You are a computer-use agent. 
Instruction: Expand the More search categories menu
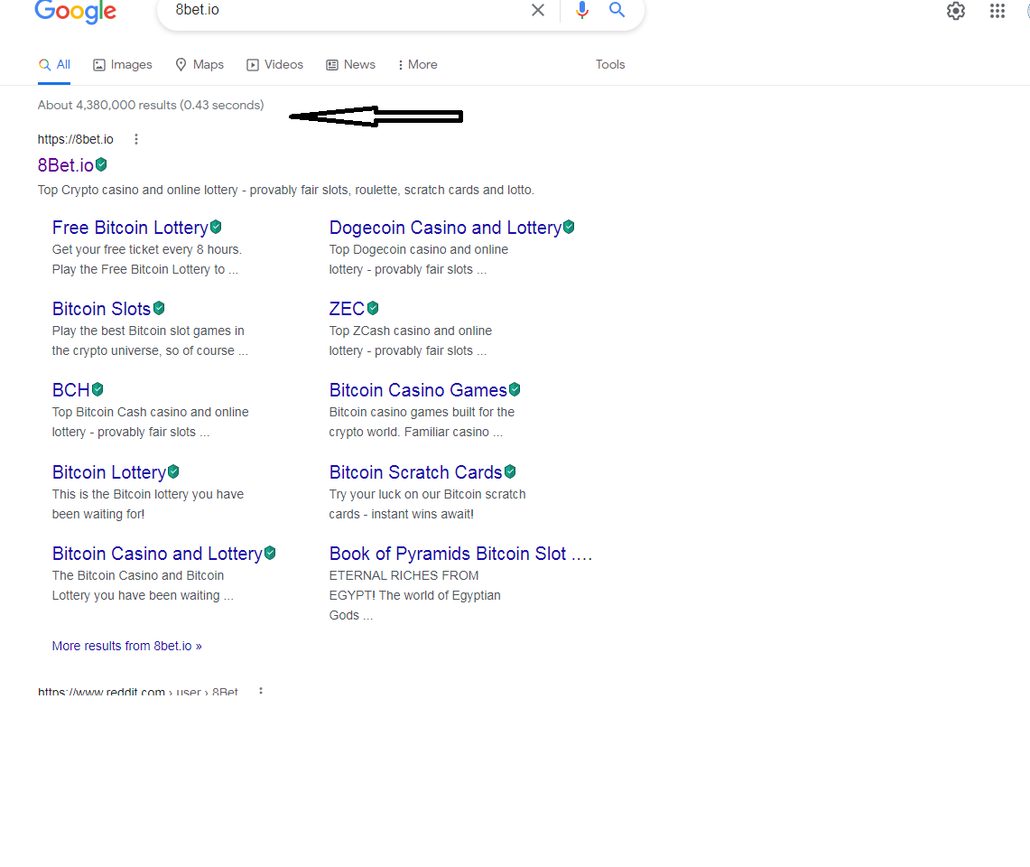pos(418,64)
